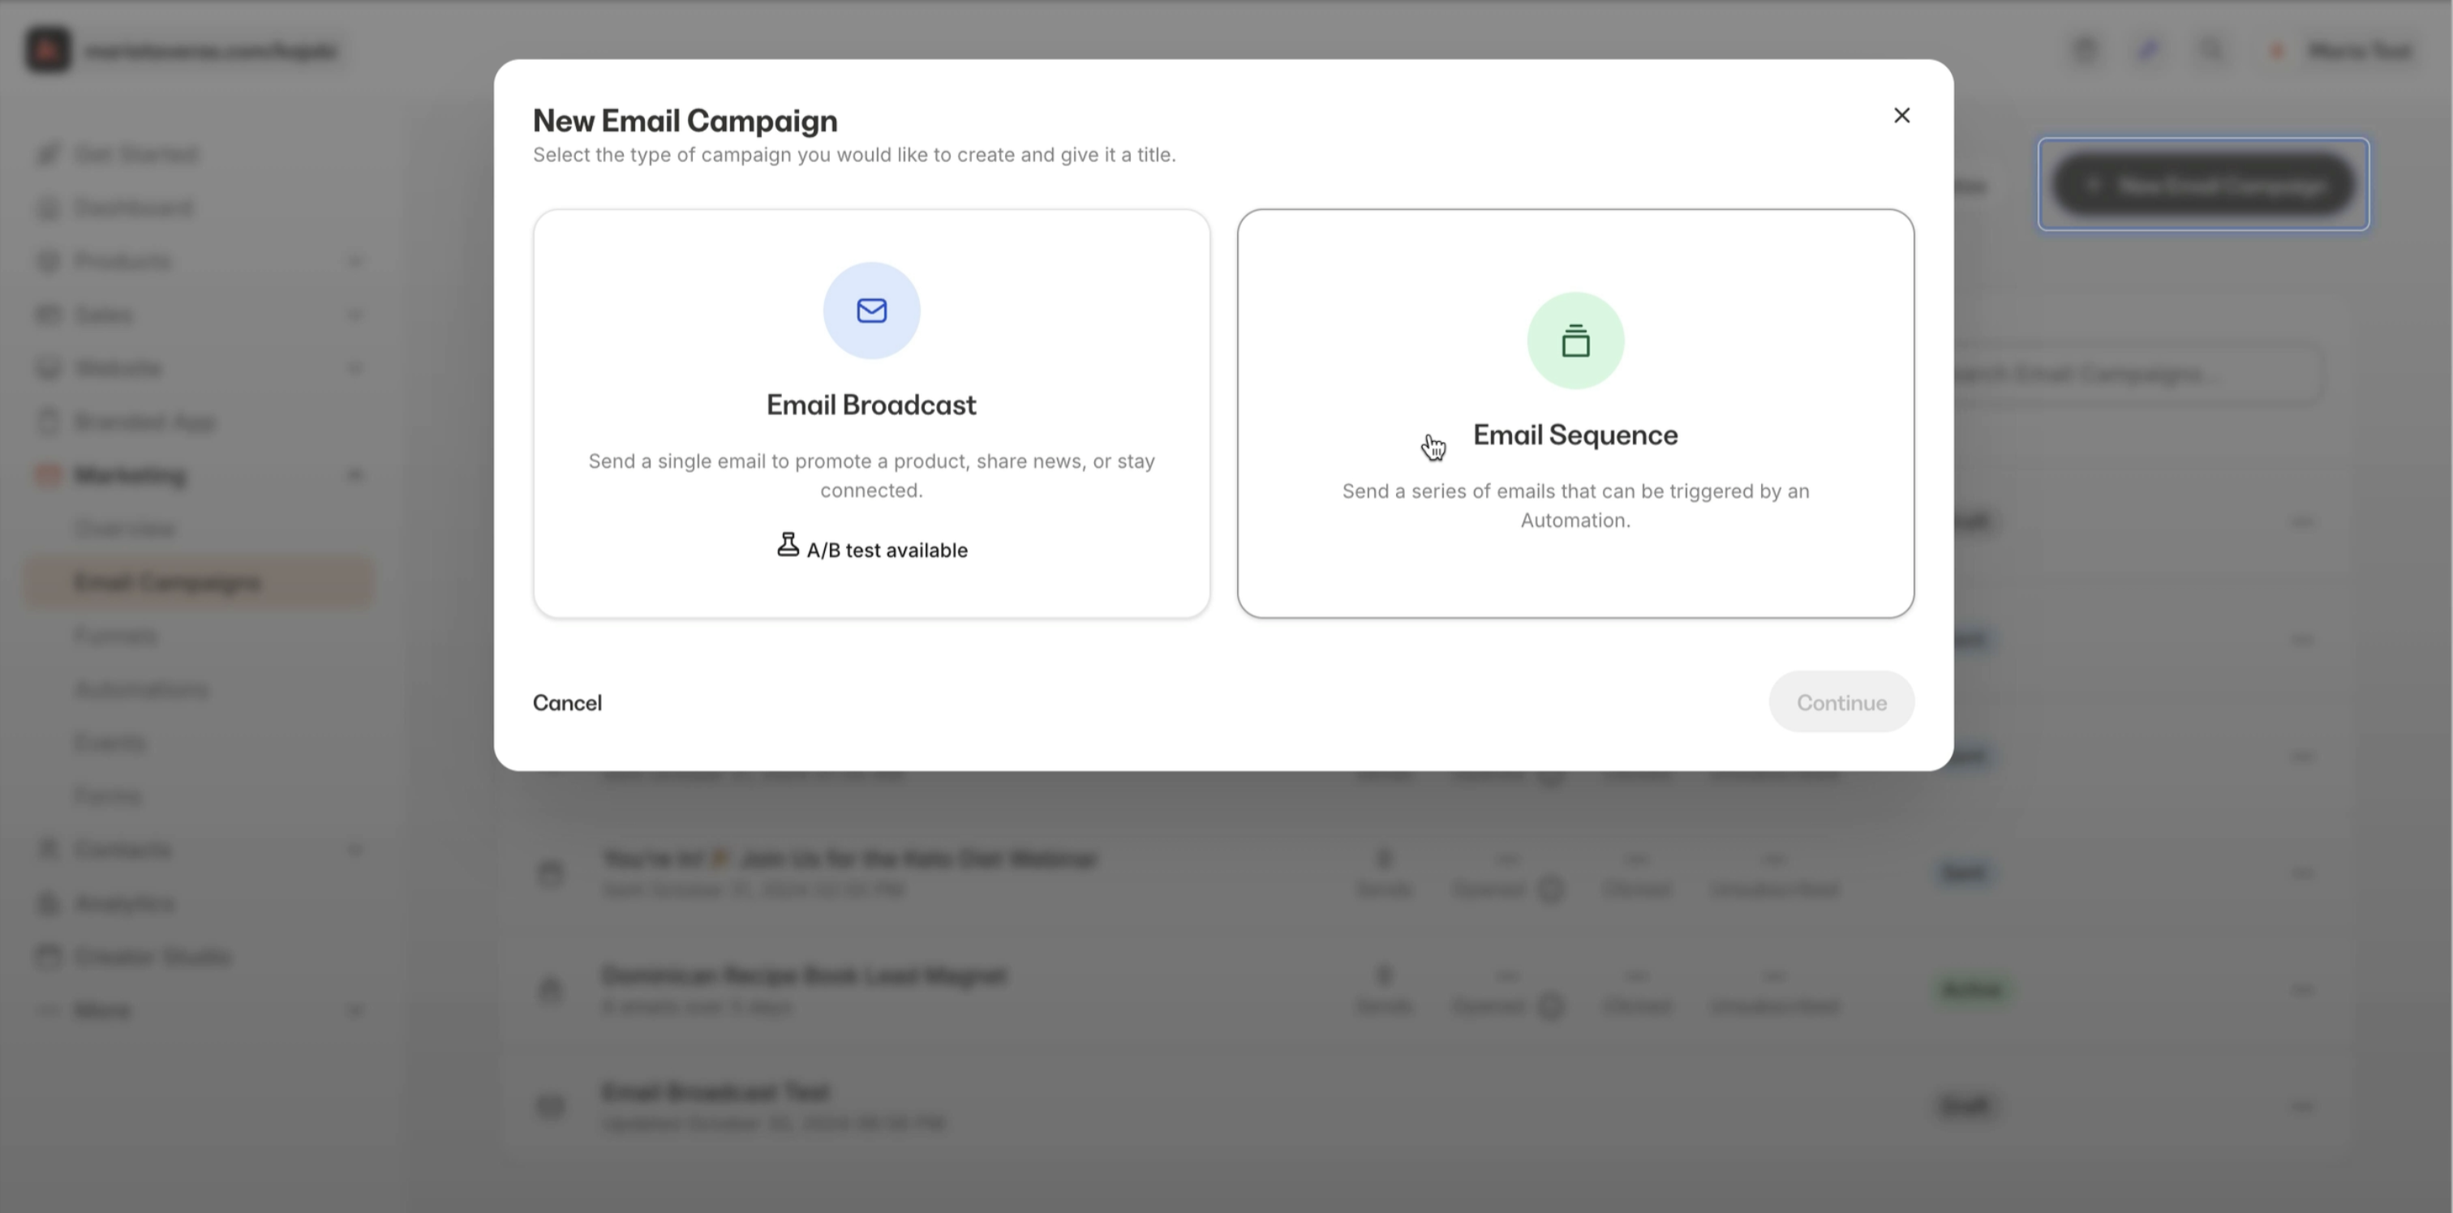
Task: Click the Branded App phone icon
Action: pyautogui.click(x=48, y=422)
